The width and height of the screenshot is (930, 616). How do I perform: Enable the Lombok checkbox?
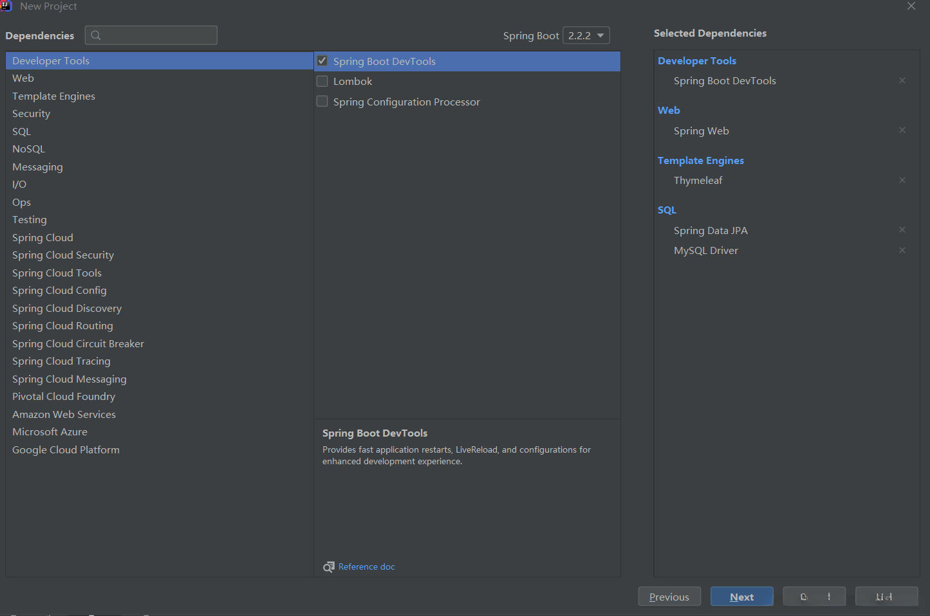click(322, 81)
